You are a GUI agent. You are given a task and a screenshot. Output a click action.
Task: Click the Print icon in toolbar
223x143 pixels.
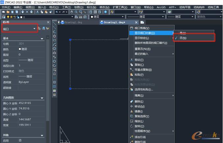click(23, 12)
